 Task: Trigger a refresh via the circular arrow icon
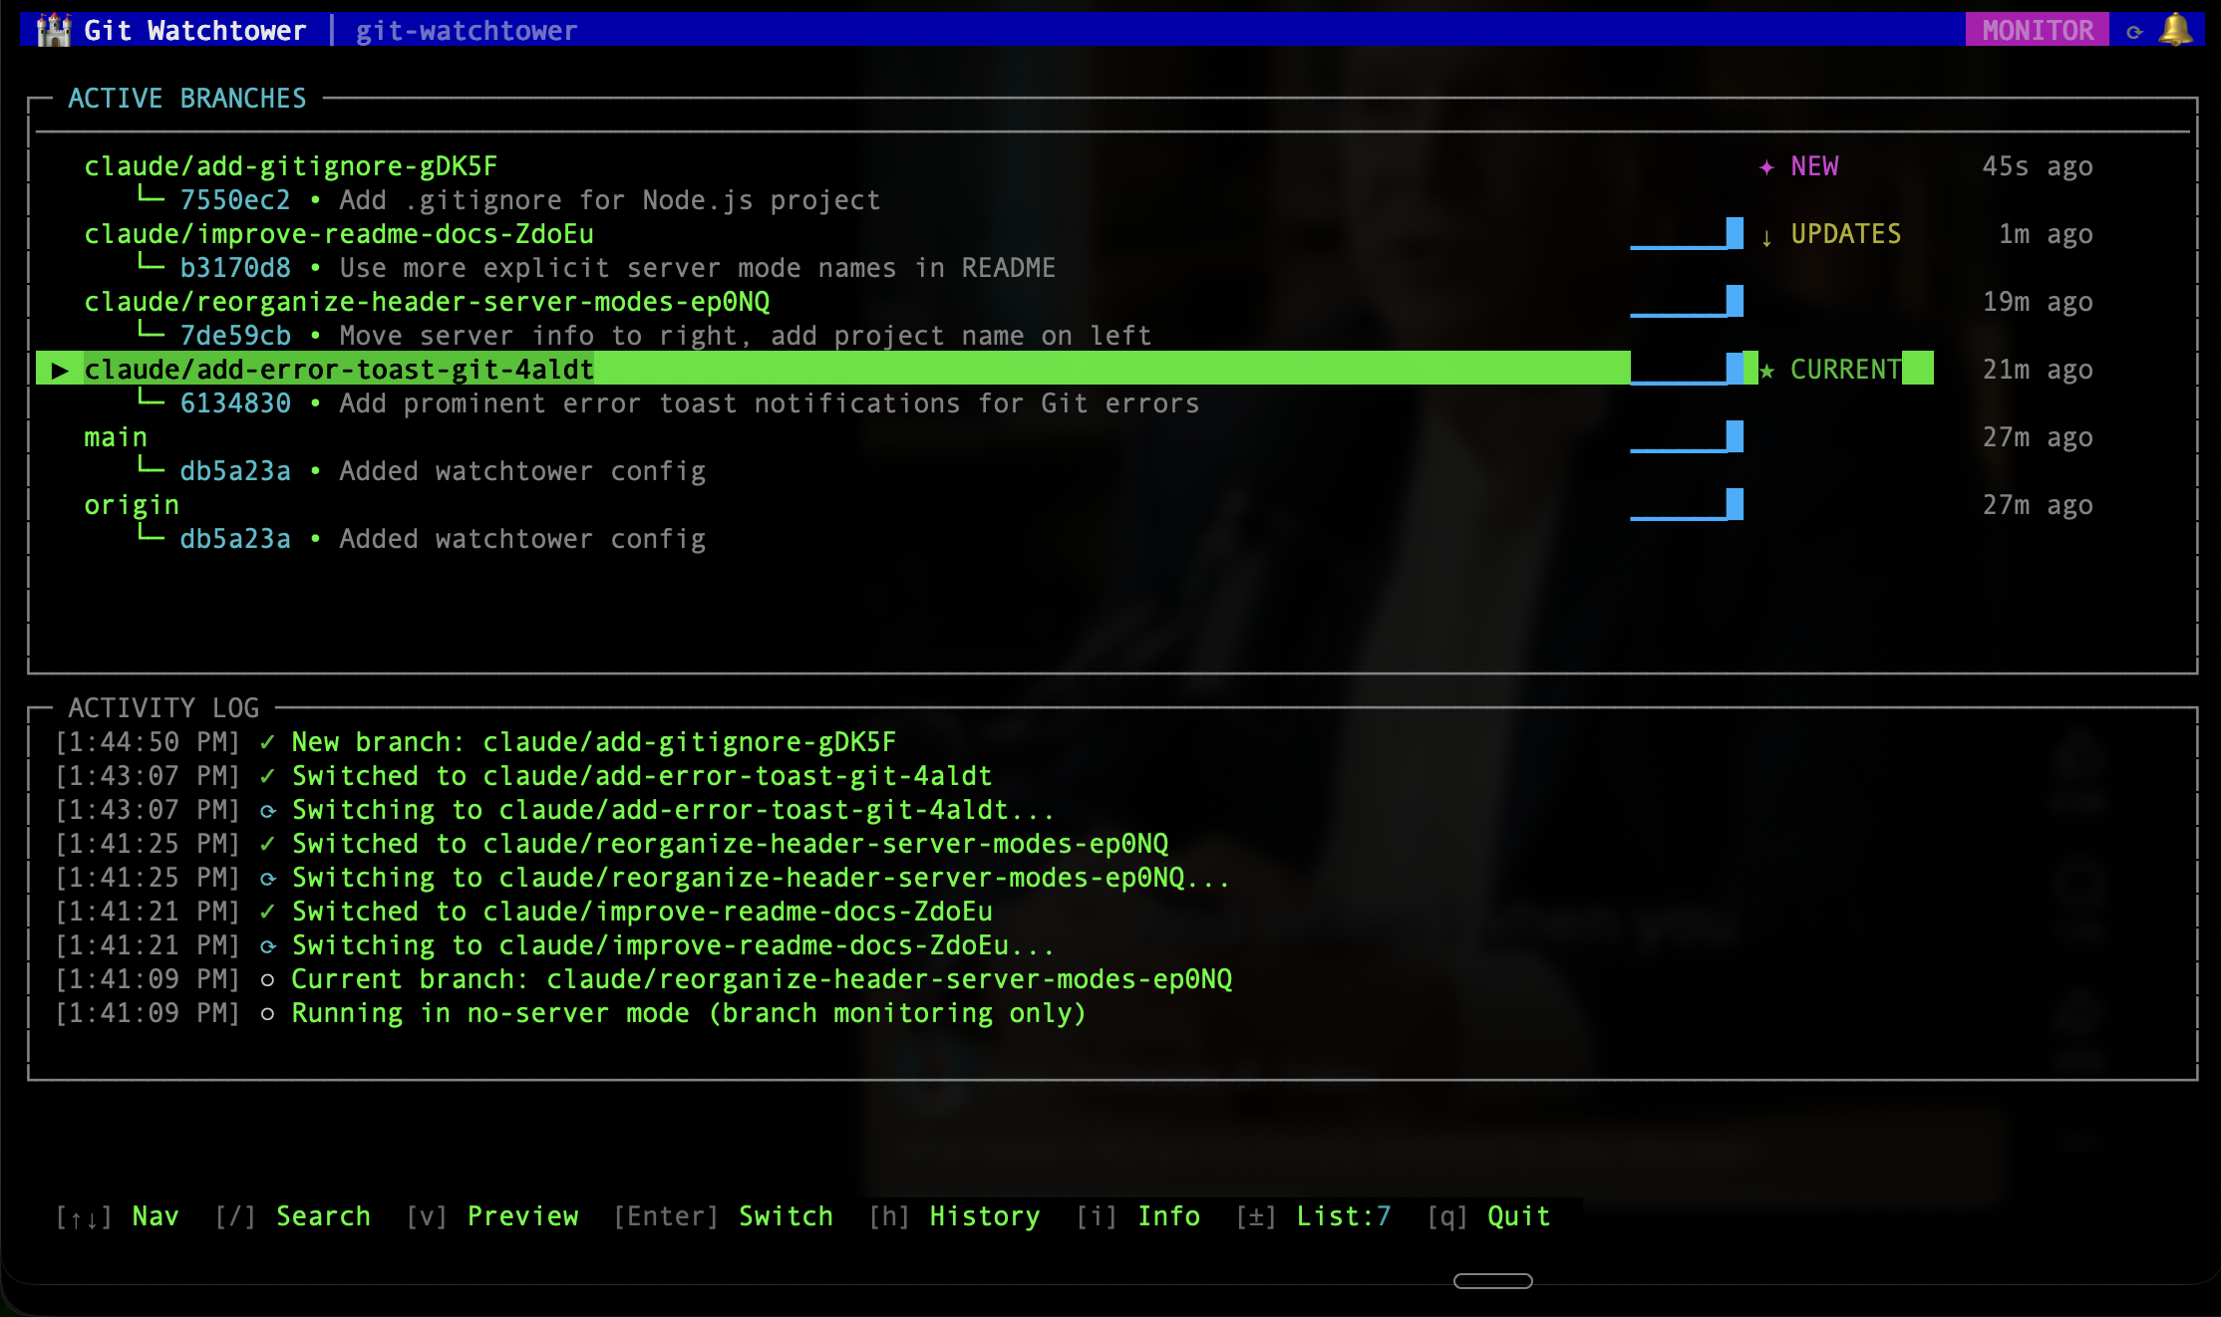2133,31
